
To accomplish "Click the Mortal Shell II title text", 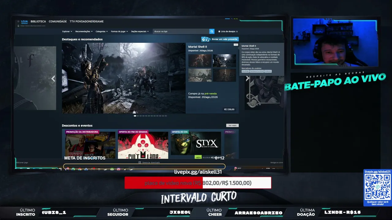I will (198, 47).
